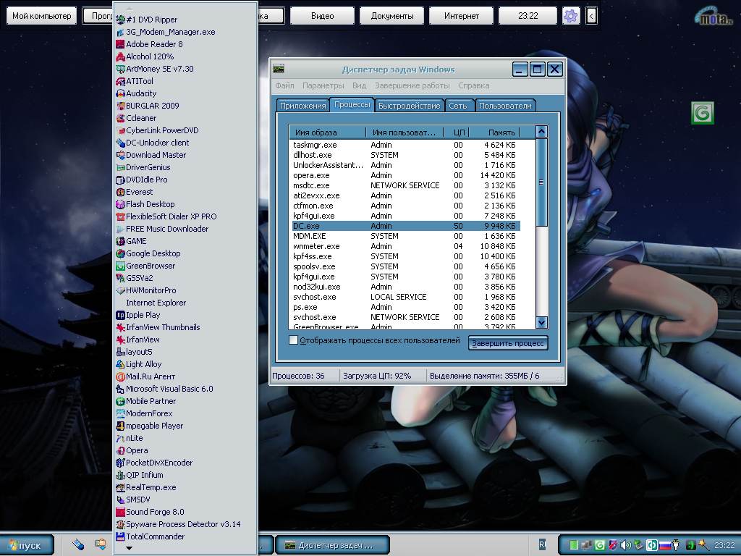This screenshot has height=556, width=741.
Task: Open DC-Unlocker client entry
Action: [152, 143]
